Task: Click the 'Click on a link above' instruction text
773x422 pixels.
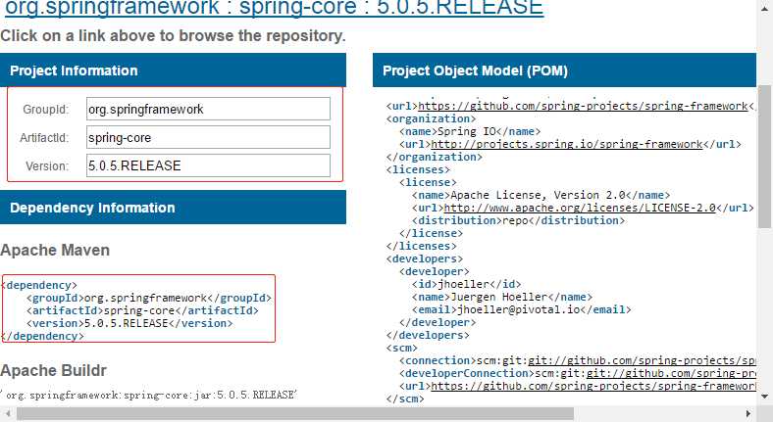Action: pyautogui.click(x=173, y=36)
